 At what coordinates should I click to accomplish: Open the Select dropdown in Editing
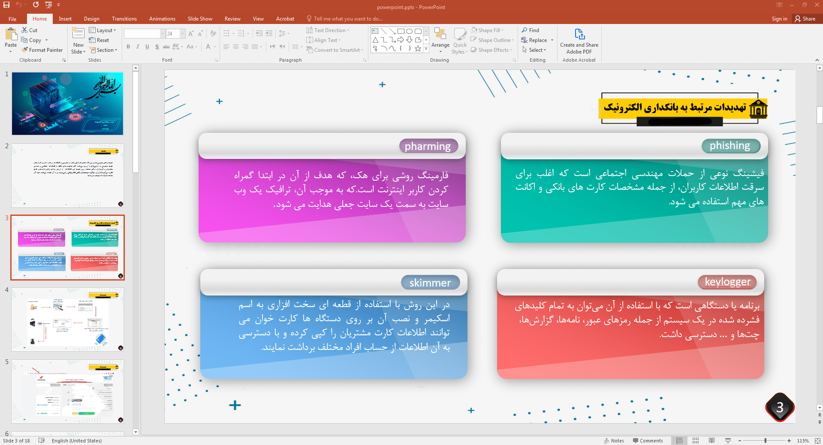(534, 50)
